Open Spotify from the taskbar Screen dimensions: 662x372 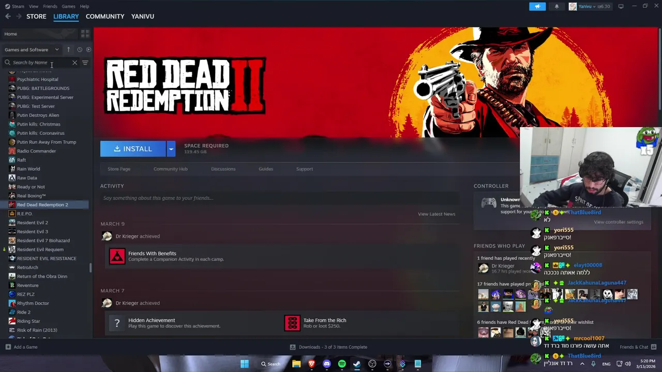342,364
